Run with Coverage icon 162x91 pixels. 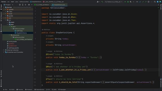coord(131,2)
